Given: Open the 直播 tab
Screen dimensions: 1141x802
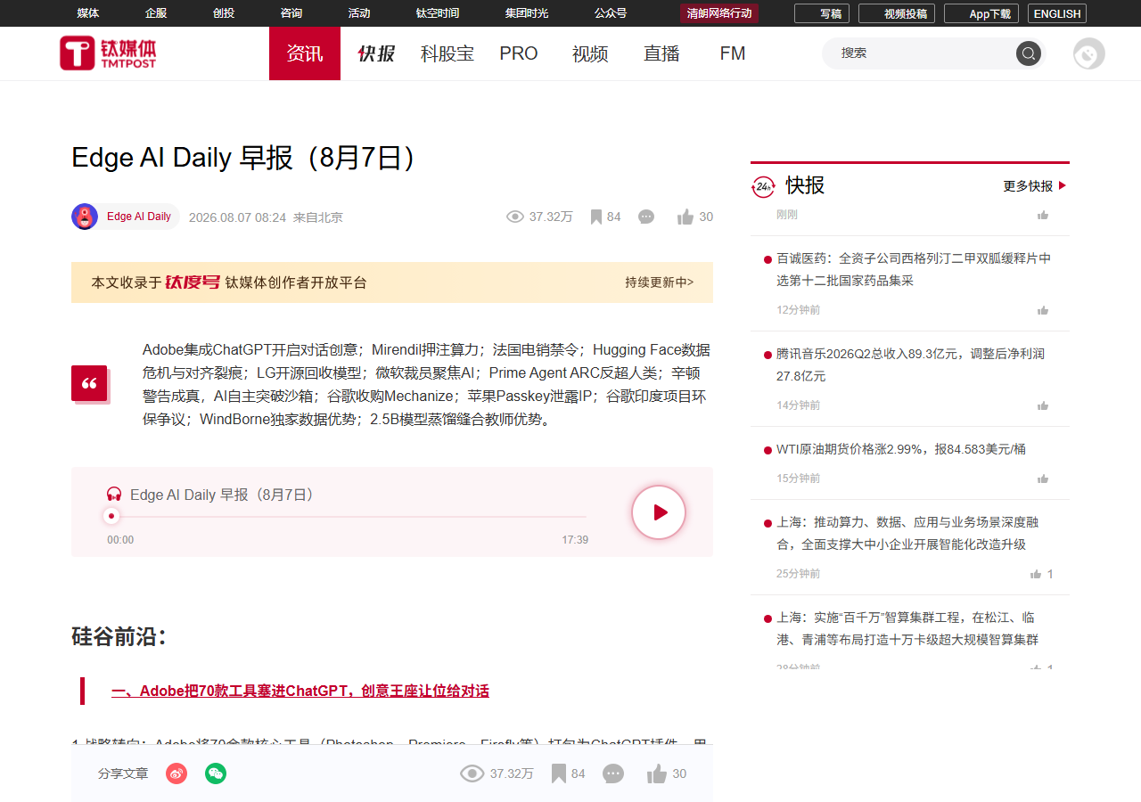Looking at the screenshot, I should point(661,53).
